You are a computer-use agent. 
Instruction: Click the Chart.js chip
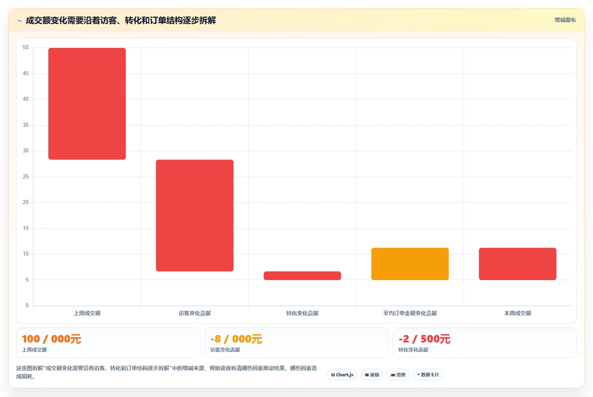[342, 375]
